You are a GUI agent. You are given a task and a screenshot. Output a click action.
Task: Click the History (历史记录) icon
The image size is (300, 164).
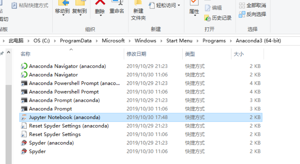coord(207,18)
